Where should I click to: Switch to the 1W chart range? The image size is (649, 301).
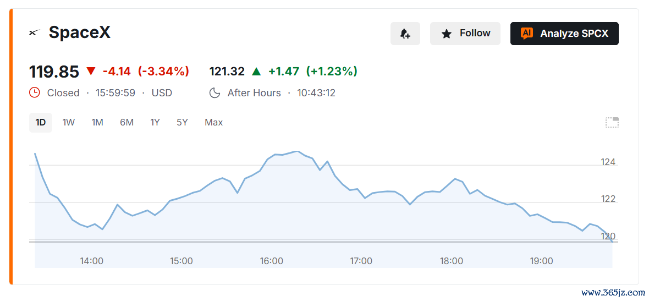(x=69, y=123)
